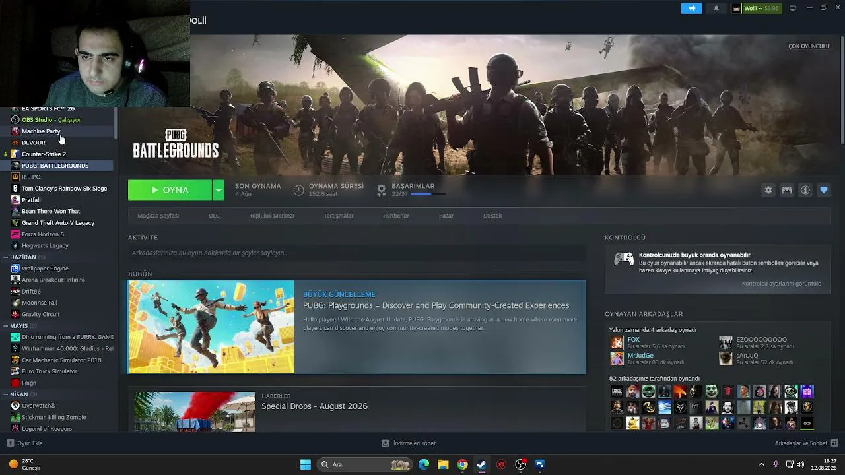Open Windows Start menu
This screenshot has width=845, height=475.
[x=306, y=464]
